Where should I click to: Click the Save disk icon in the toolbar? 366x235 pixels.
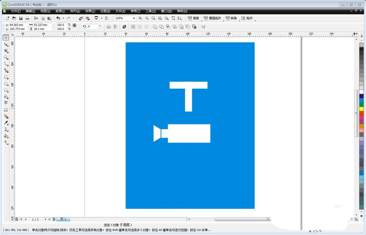click(x=20, y=18)
